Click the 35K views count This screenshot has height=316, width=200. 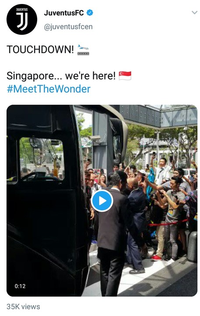[x=23, y=307]
